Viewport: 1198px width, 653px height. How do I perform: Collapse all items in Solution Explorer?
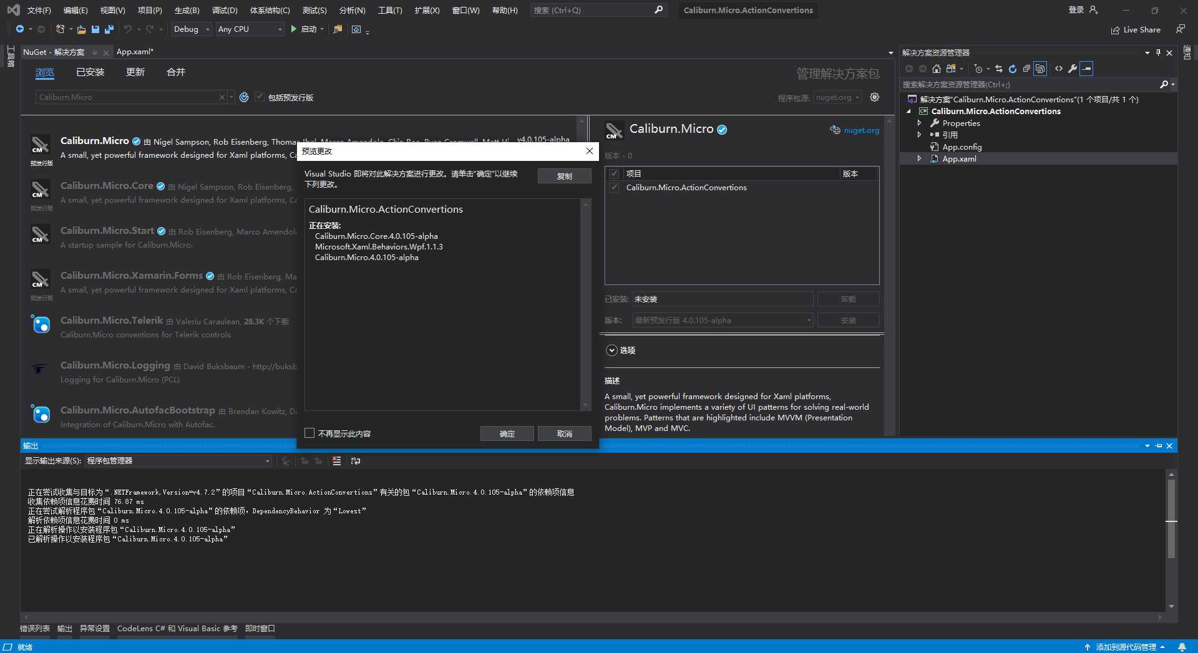click(x=1026, y=69)
